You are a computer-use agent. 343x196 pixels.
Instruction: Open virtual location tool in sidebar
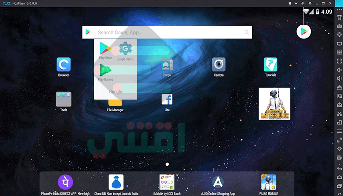click(339, 35)
